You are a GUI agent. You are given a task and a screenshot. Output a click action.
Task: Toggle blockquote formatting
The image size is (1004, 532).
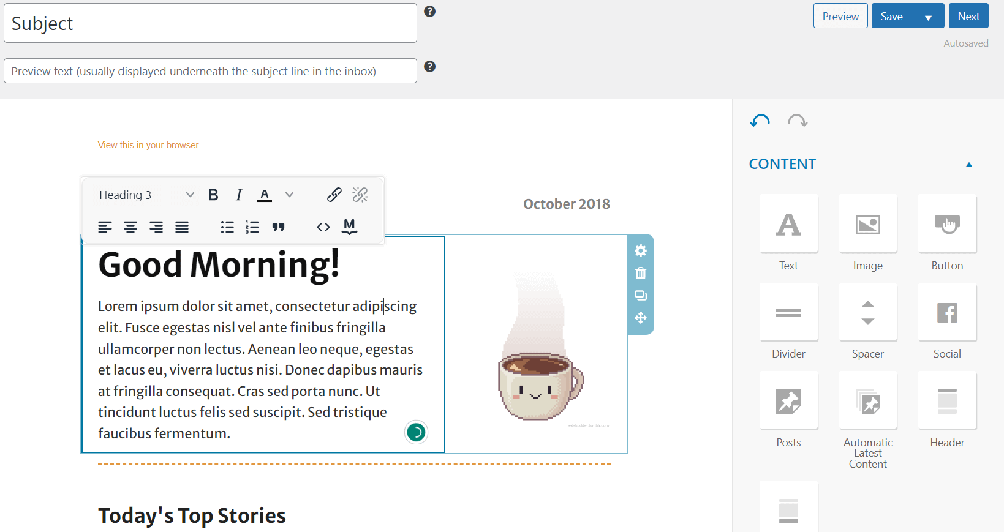[x=279, y=227]
